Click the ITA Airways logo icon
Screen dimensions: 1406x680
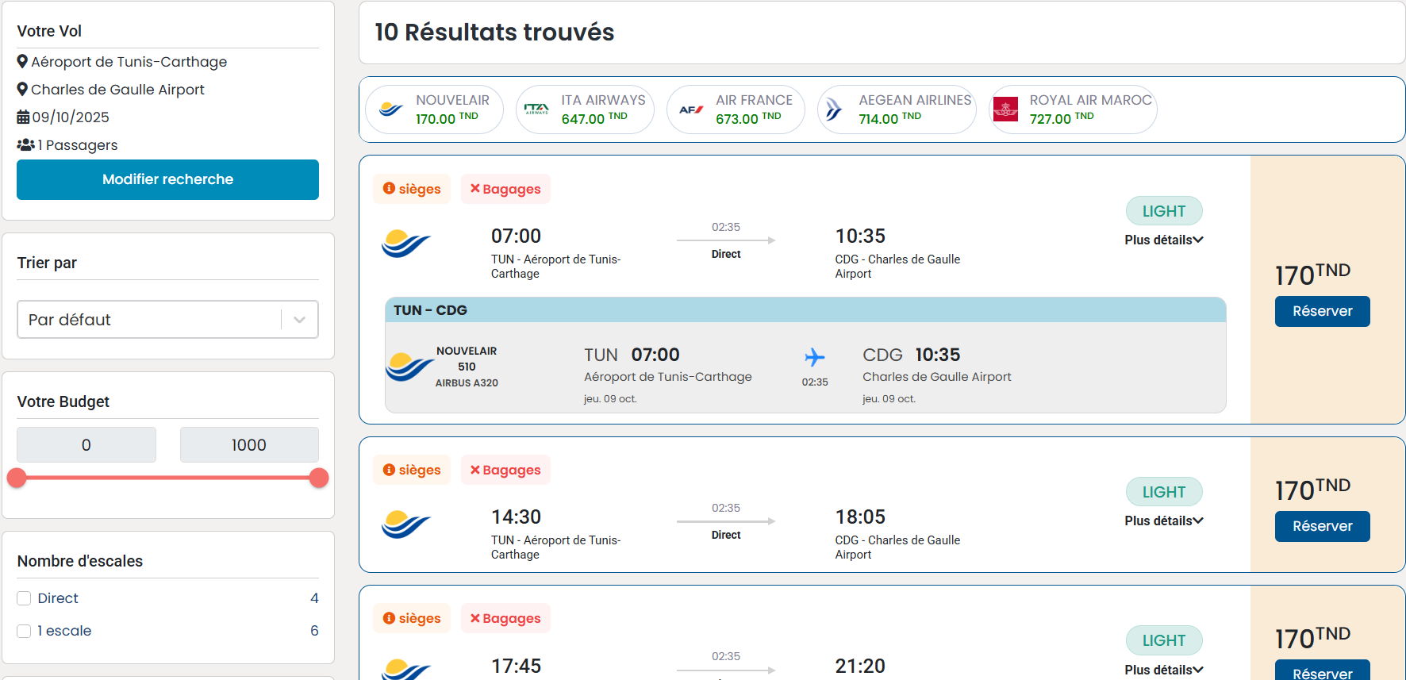click(x=536, y=109)
